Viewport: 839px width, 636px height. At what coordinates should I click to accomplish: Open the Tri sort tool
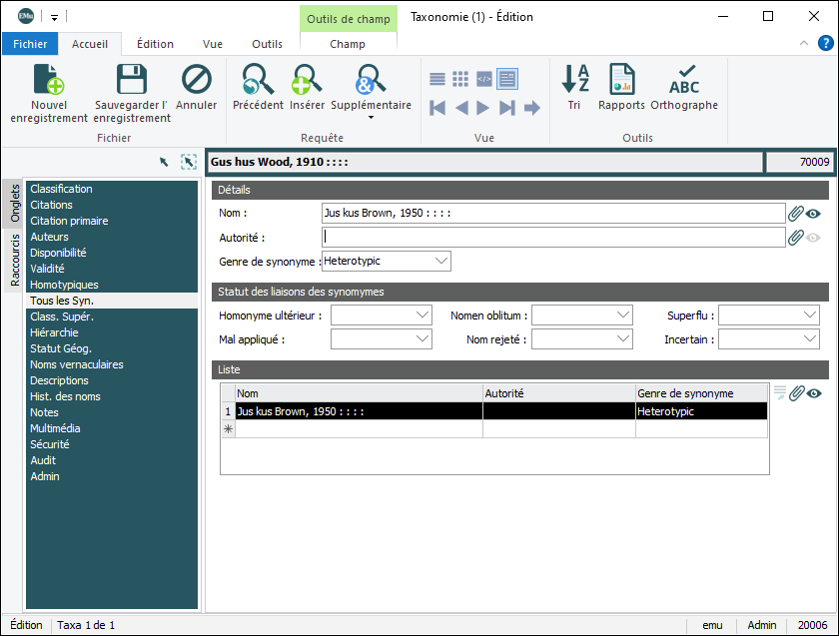tap(574, 80)
